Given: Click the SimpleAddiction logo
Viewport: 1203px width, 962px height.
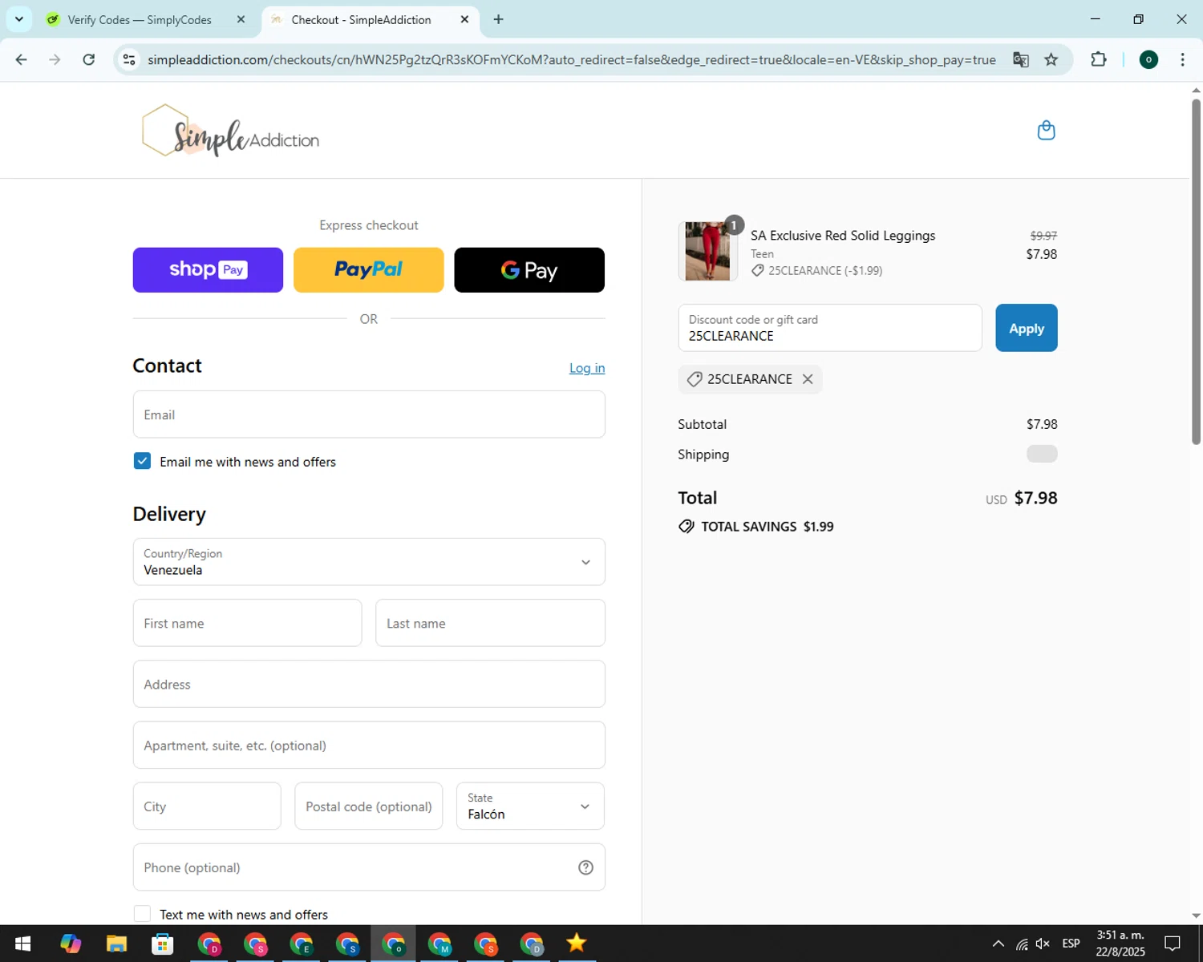Looking at the screenshot, I should pos(231,131).
